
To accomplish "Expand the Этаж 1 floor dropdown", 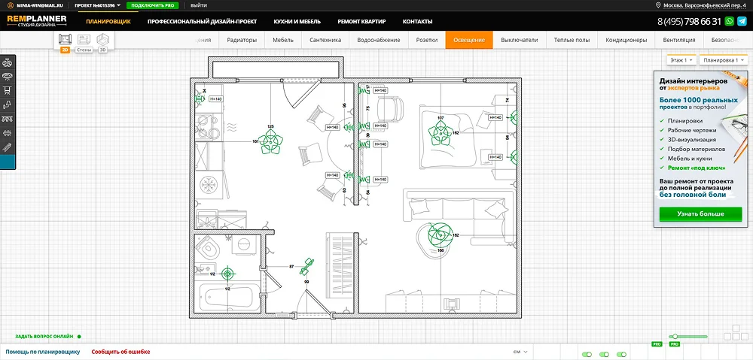I will pos(681,59).
